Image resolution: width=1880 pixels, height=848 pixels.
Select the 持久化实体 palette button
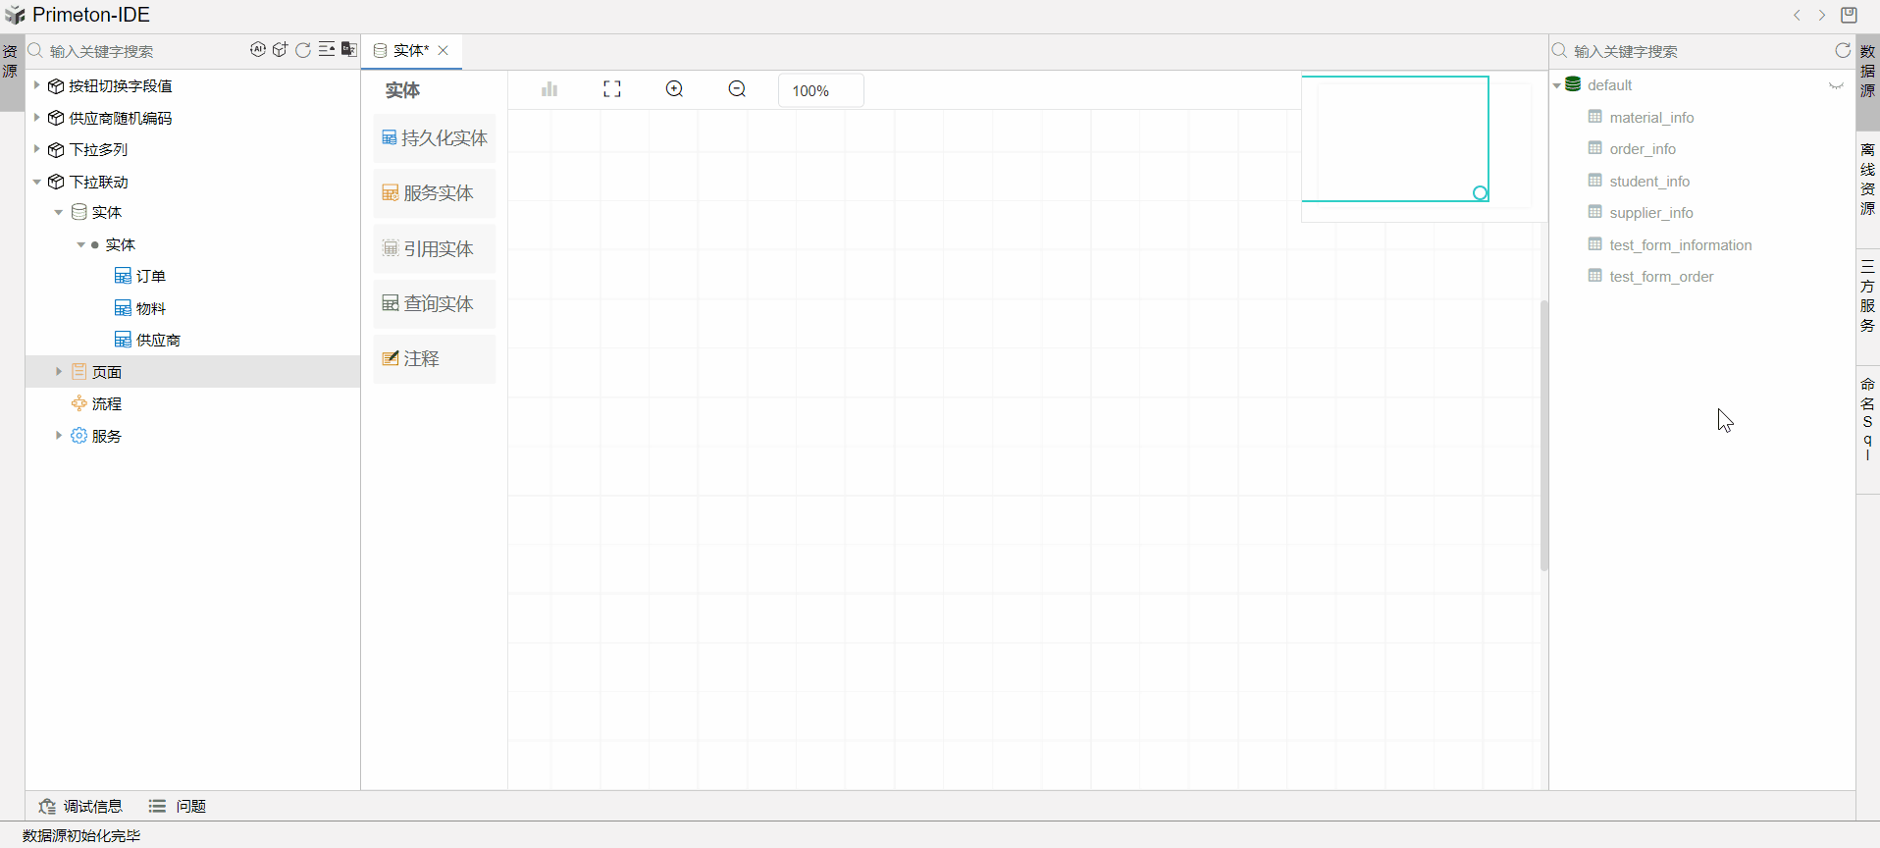(x=434, y=138)
